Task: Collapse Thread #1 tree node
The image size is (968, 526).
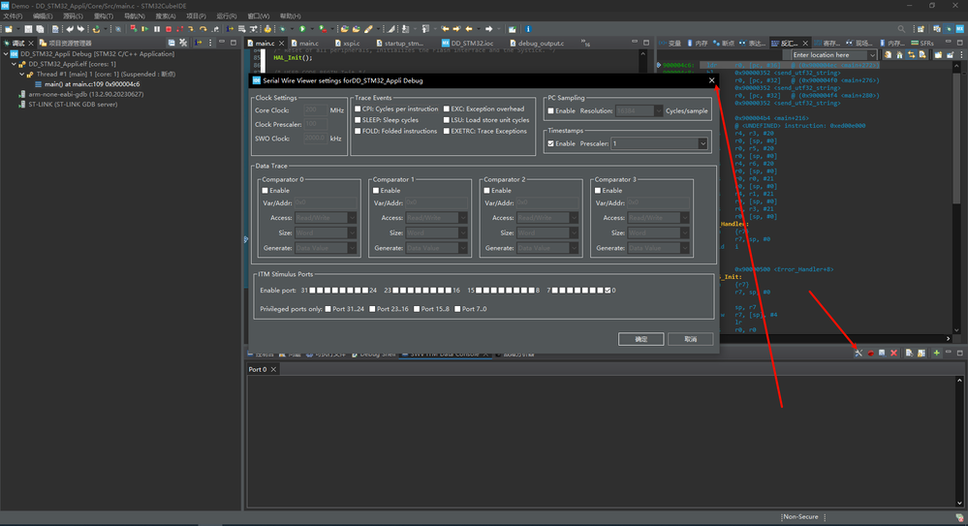Action: (x=21, y=74)
